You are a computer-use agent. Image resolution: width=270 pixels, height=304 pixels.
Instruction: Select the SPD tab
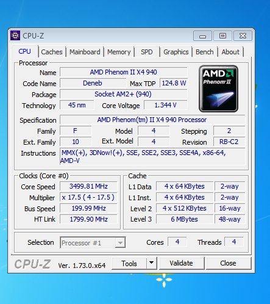(147, 52)
